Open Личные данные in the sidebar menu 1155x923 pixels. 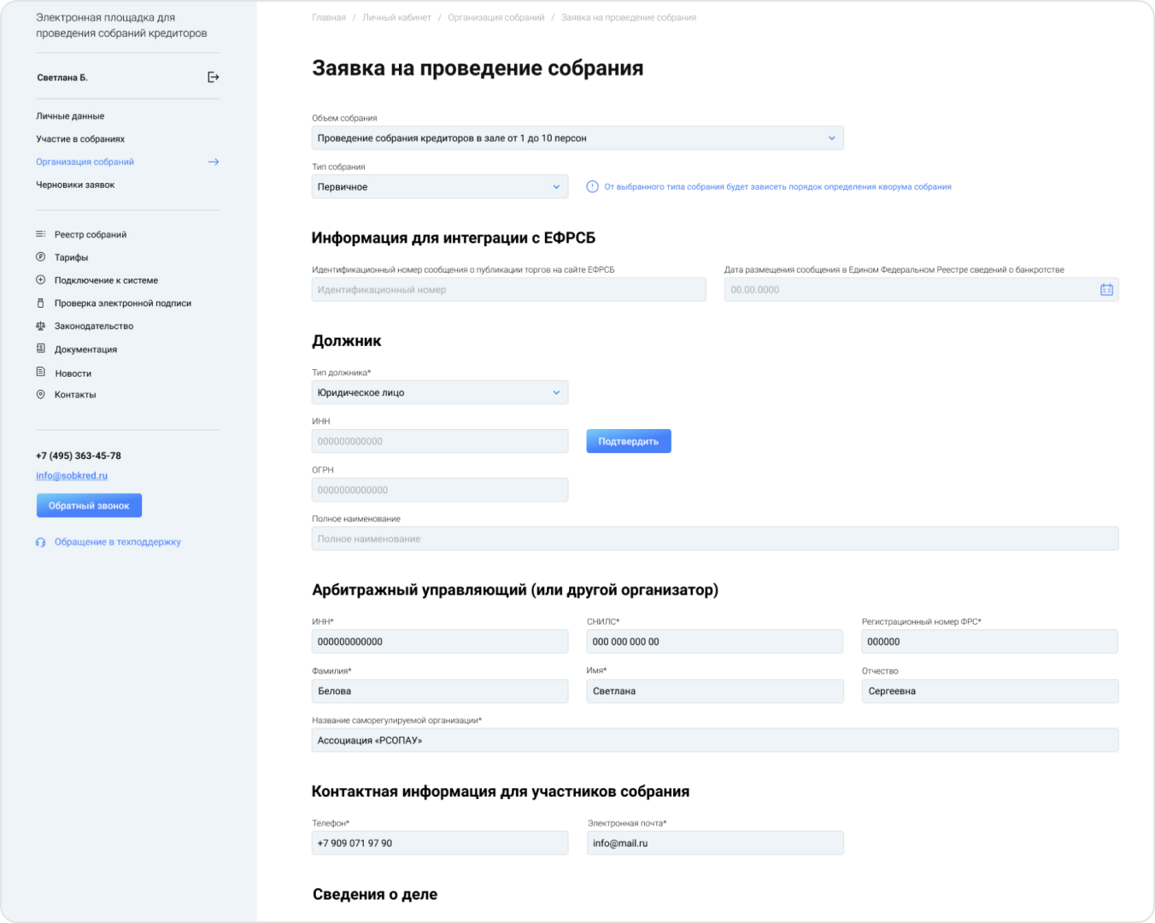click(70, 116)
